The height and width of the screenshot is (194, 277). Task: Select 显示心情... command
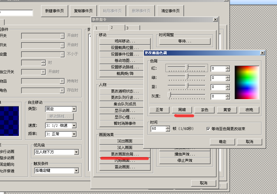pos(121,117)
